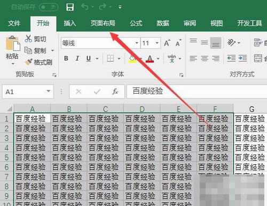Viewport: 267px width, 206px height.
Task: Click cell A1 containing 百度经验
Action: coord(32,119)
